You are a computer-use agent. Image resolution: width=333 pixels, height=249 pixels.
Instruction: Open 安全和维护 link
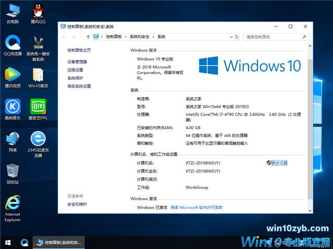pyautogui.click(x=77, y=204)
